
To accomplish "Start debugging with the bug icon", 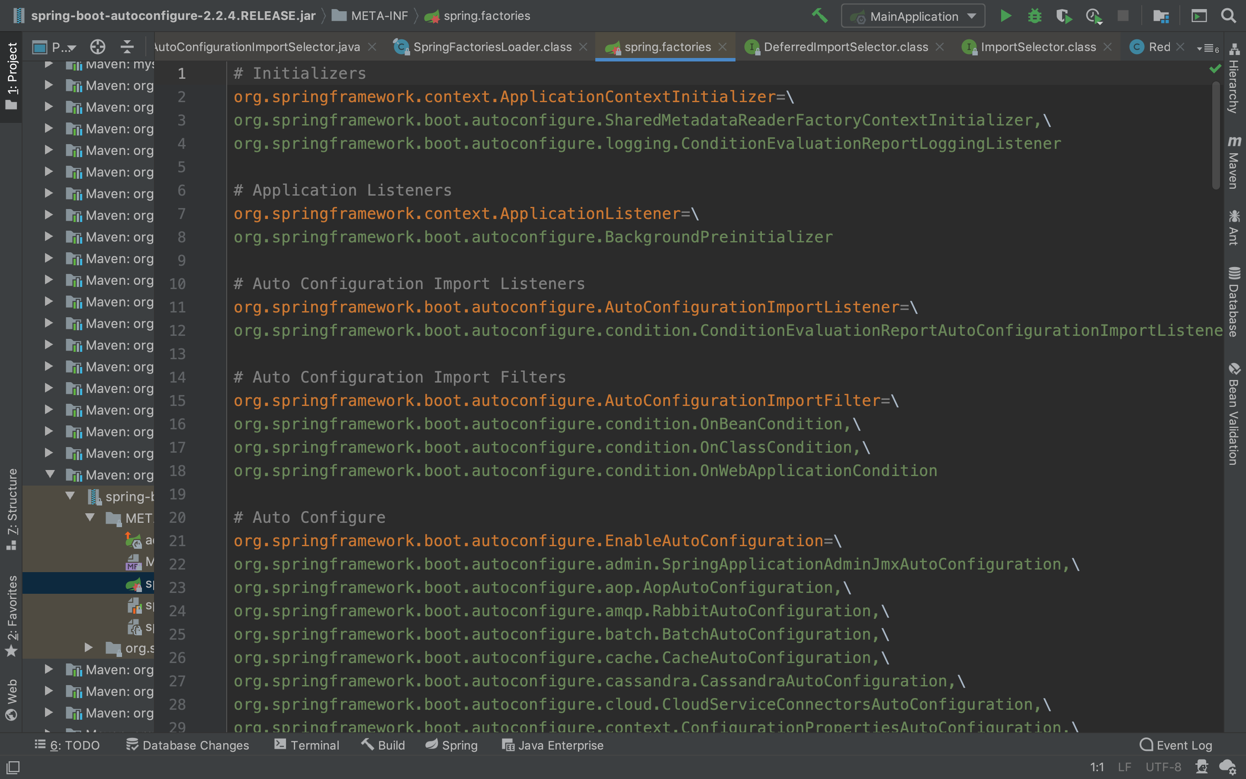I will point(1034,16).
